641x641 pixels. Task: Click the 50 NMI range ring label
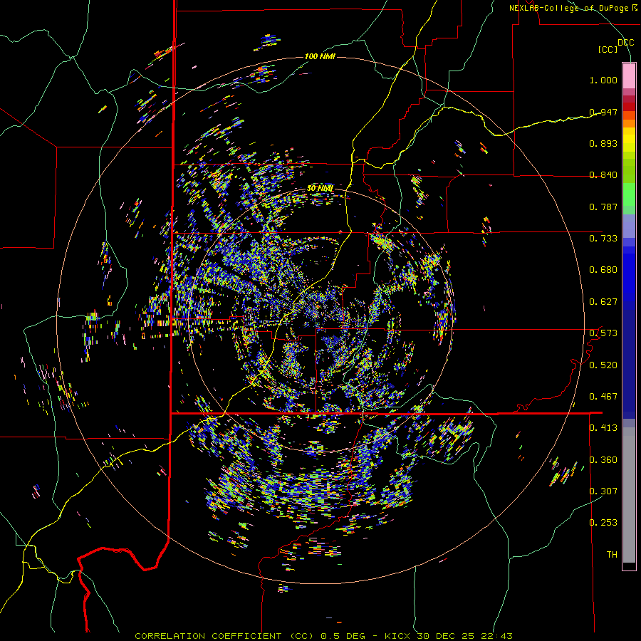pyautogui.click(x=320, y=189)
